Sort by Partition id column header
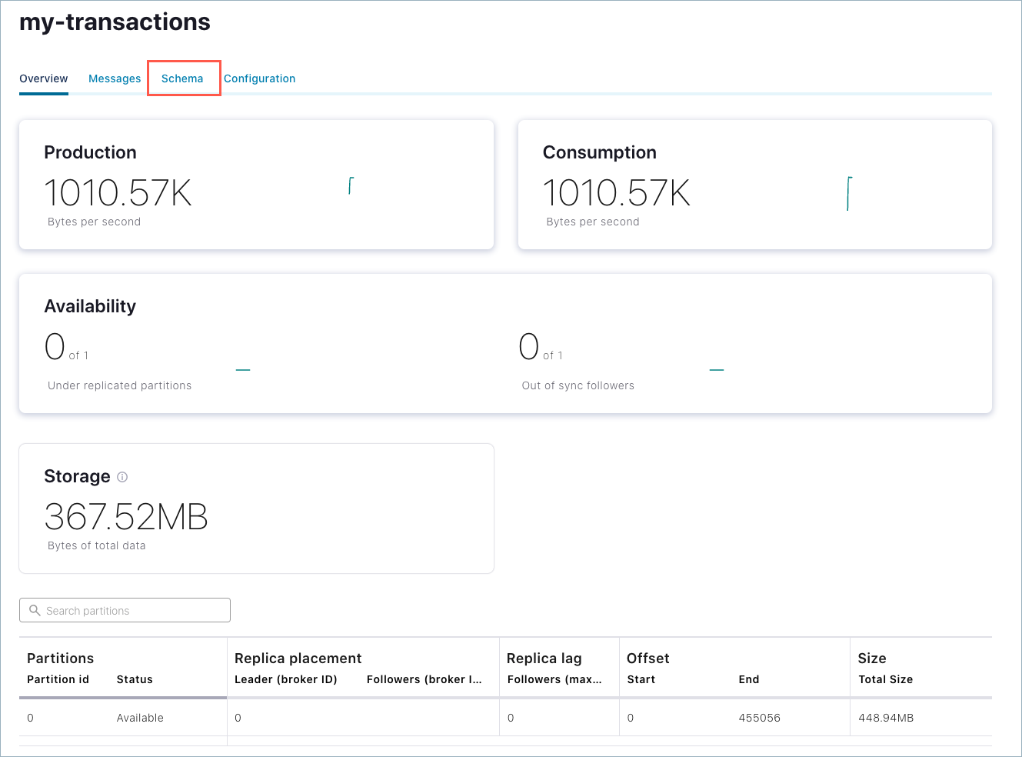The width and height of the screenshot is (1022, 757). pos(58,679)
